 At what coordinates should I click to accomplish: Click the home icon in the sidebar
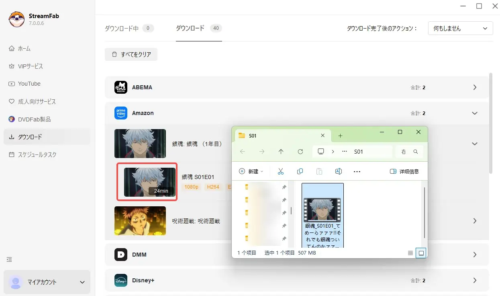tap(11, 49)
